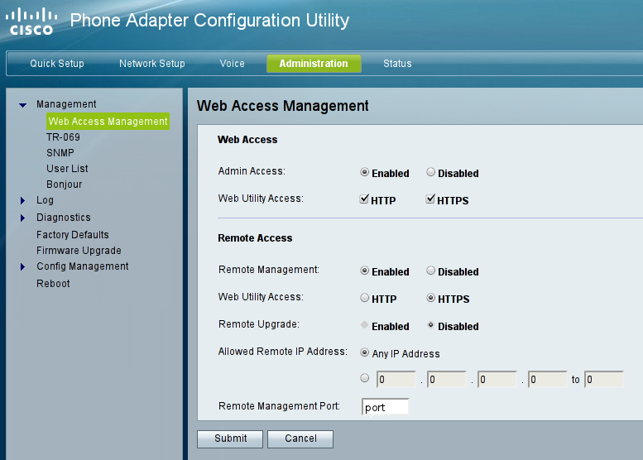Switch to the Network Setup tab
The height and width of the screenshot is (460, 643).
pos(151,64)
